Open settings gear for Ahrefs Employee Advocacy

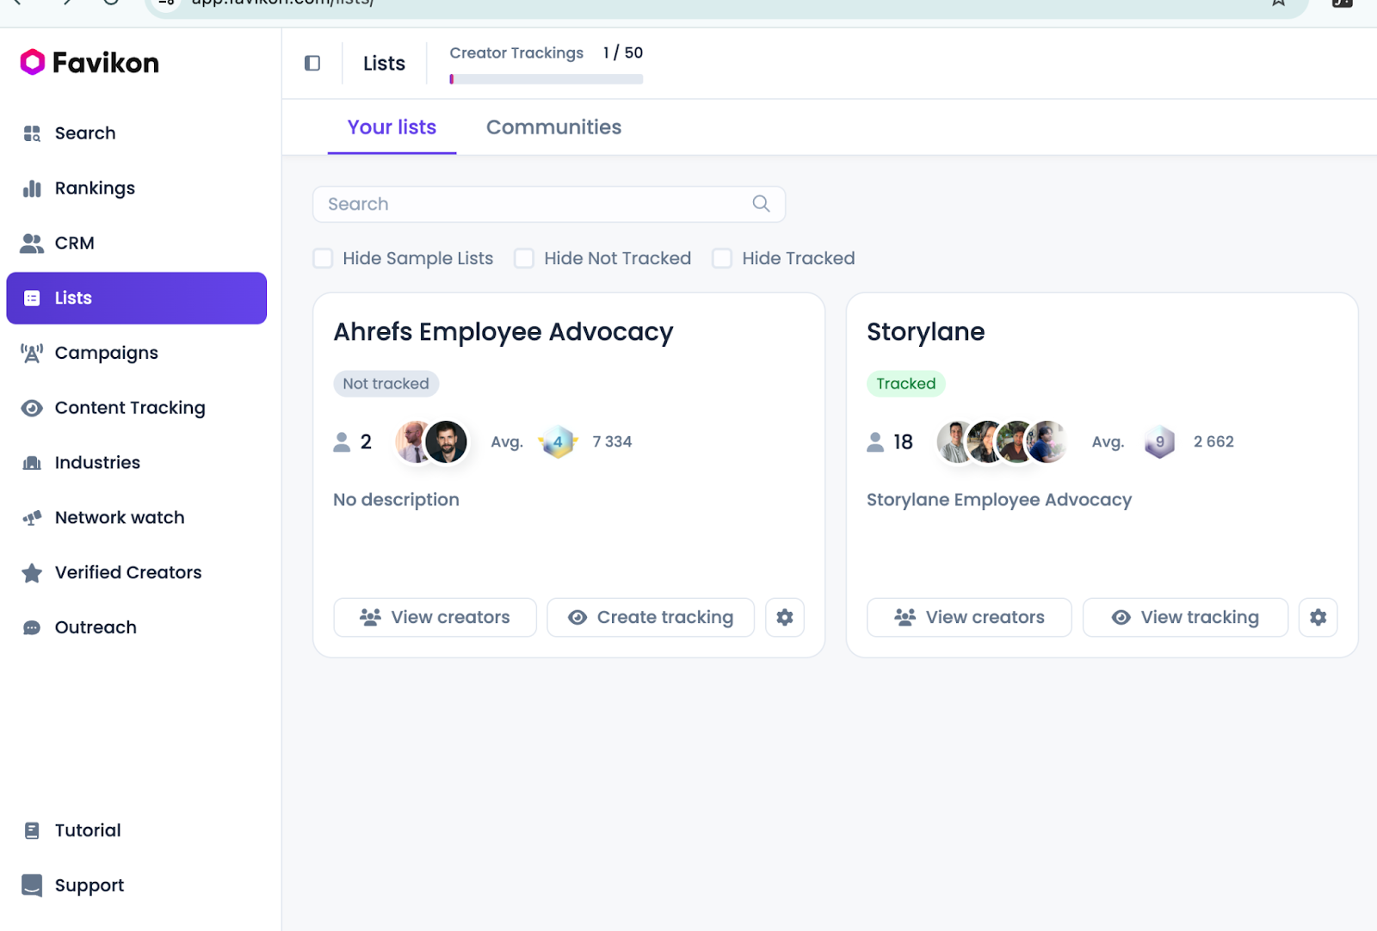tap(785, 618)
